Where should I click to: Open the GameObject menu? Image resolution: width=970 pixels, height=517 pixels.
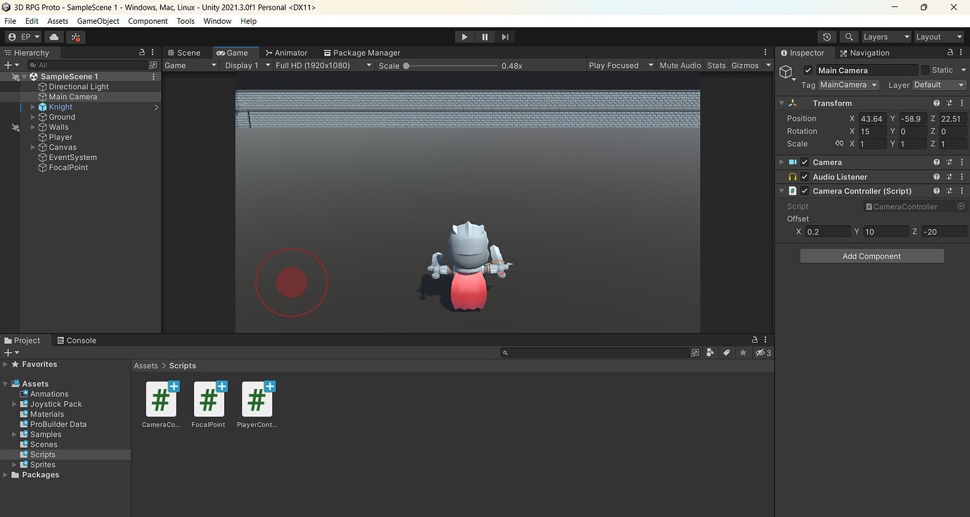(x=98, y=21)
